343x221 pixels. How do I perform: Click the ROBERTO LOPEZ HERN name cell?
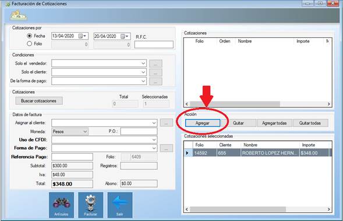[270, 153]
